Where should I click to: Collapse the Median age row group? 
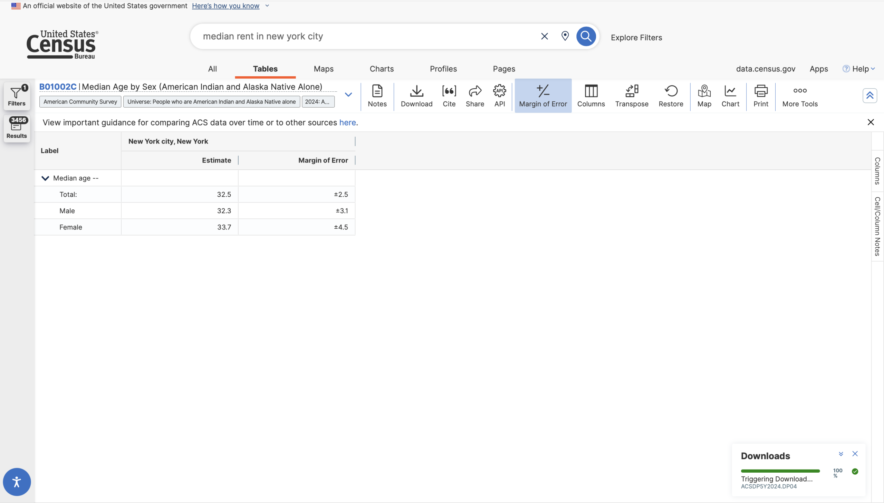point(45,178)
